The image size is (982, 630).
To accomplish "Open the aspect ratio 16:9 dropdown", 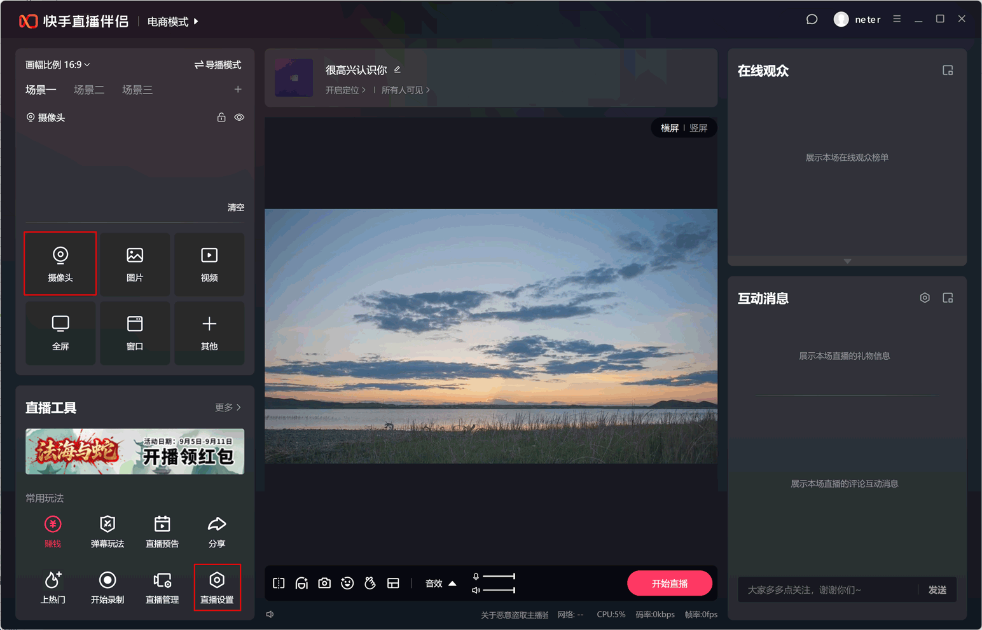I will [58, 65].
